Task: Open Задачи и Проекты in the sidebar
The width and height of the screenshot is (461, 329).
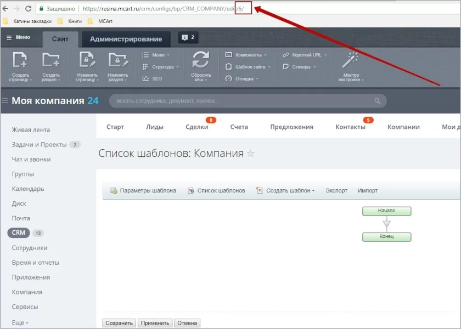Action: (x=39, y=145)
